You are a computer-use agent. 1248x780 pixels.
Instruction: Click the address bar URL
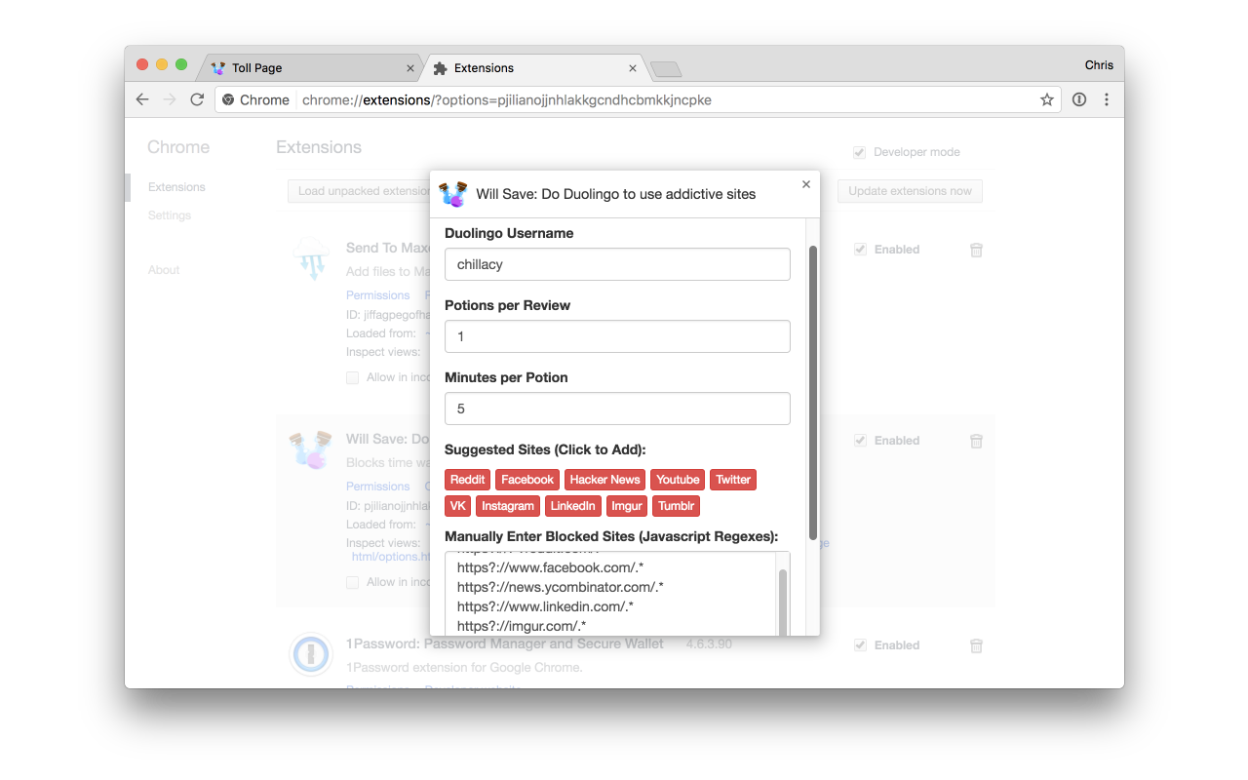point(507,99)
